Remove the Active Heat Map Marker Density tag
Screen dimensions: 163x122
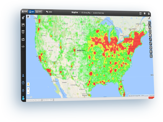click(x=42, y=100)
